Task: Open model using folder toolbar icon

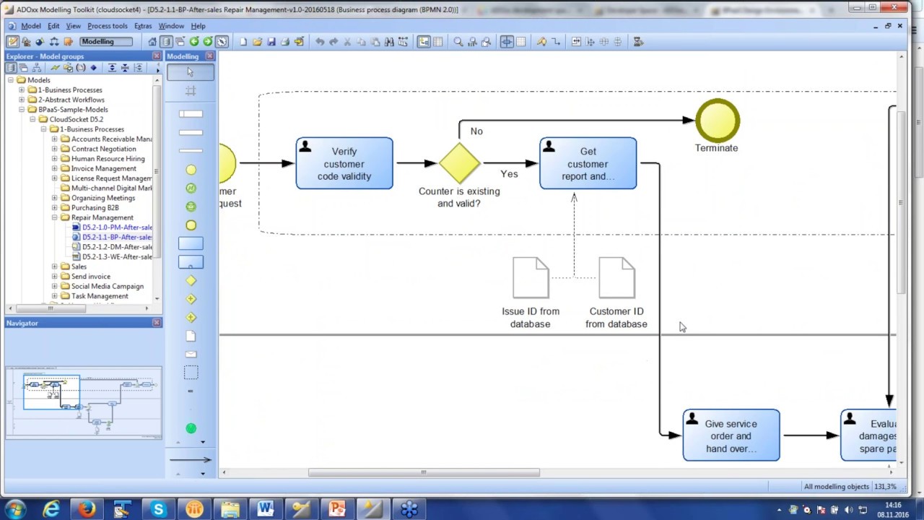Action: 257,42
